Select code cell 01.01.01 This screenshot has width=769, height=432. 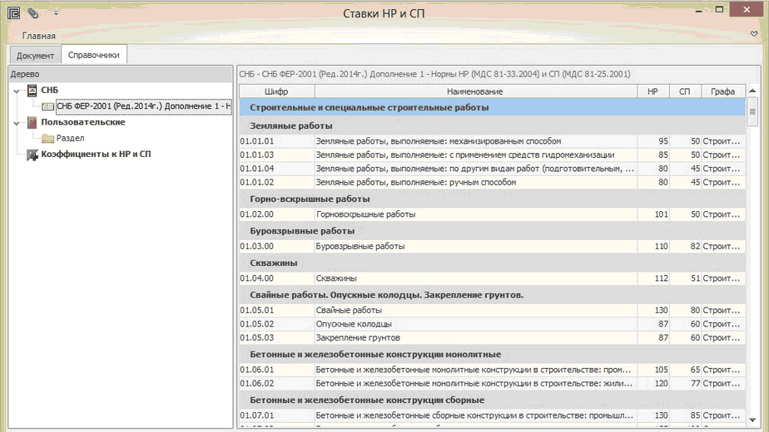pos(276,141)
